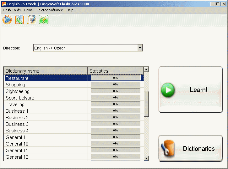
Task: Select the Shopping dictionary row
Action: point(74,84)
